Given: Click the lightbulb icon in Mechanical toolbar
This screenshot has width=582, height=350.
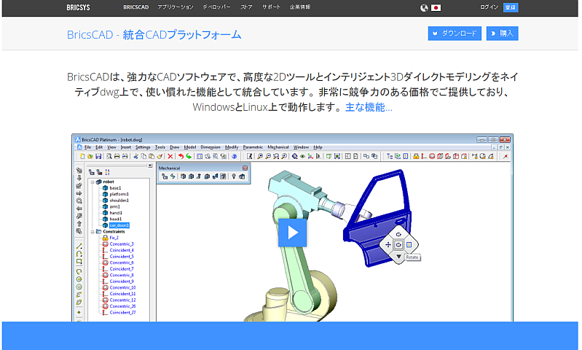Looking at the screenshot, I should tap(234, 176).
